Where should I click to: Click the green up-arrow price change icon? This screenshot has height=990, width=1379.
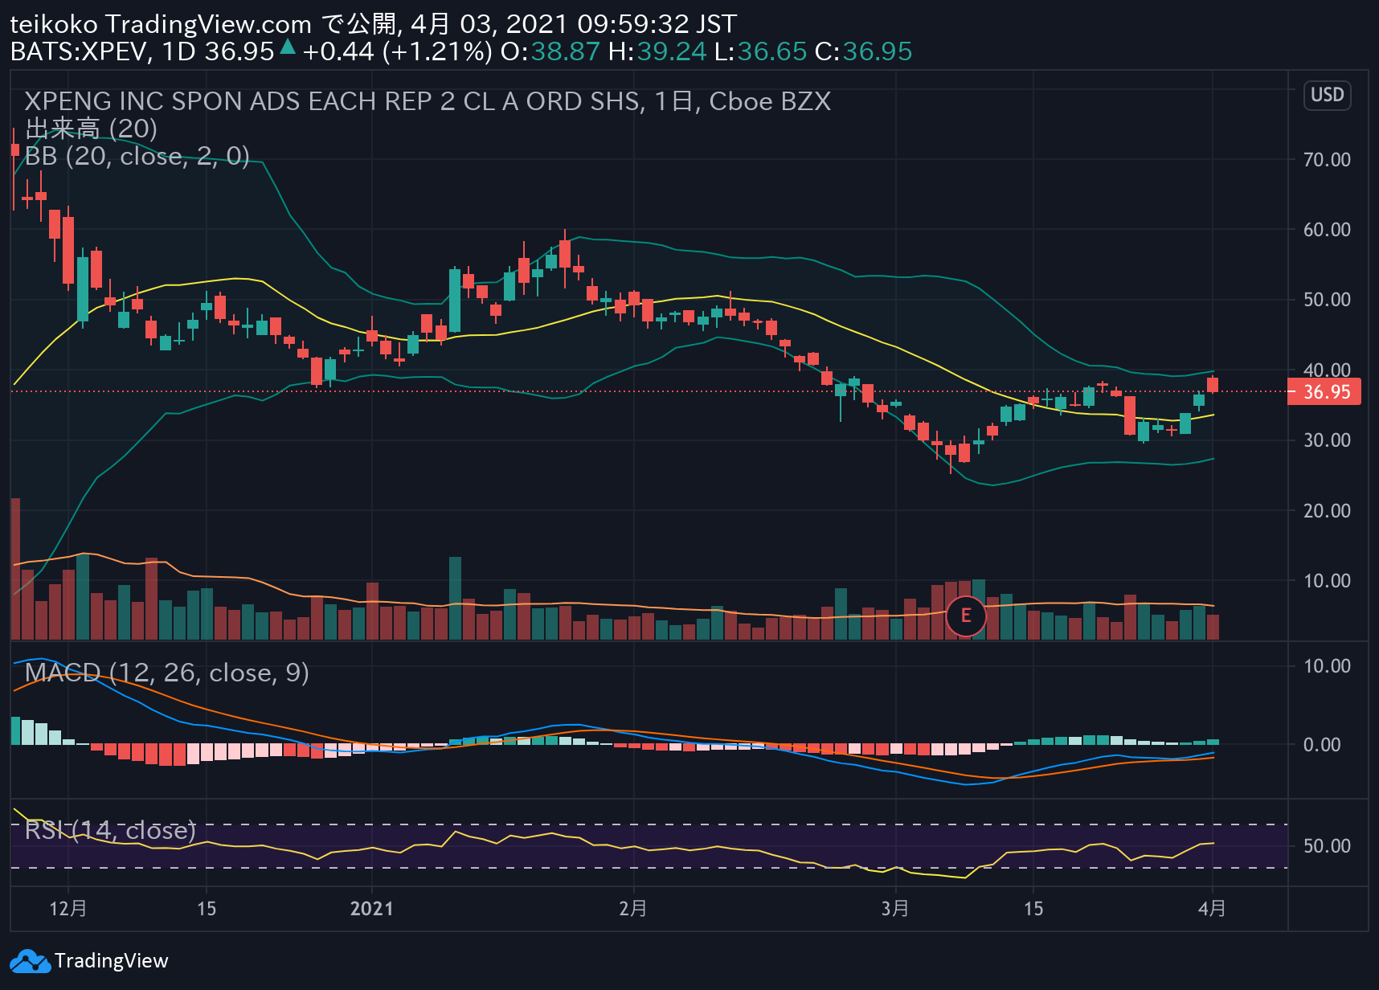coord(287,48)
